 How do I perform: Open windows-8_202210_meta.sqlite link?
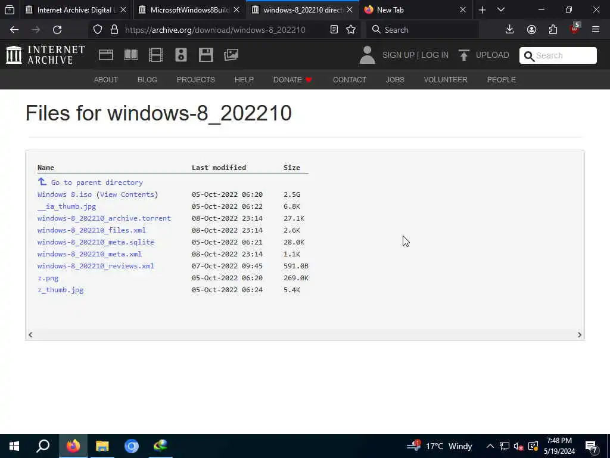point(96,242)
